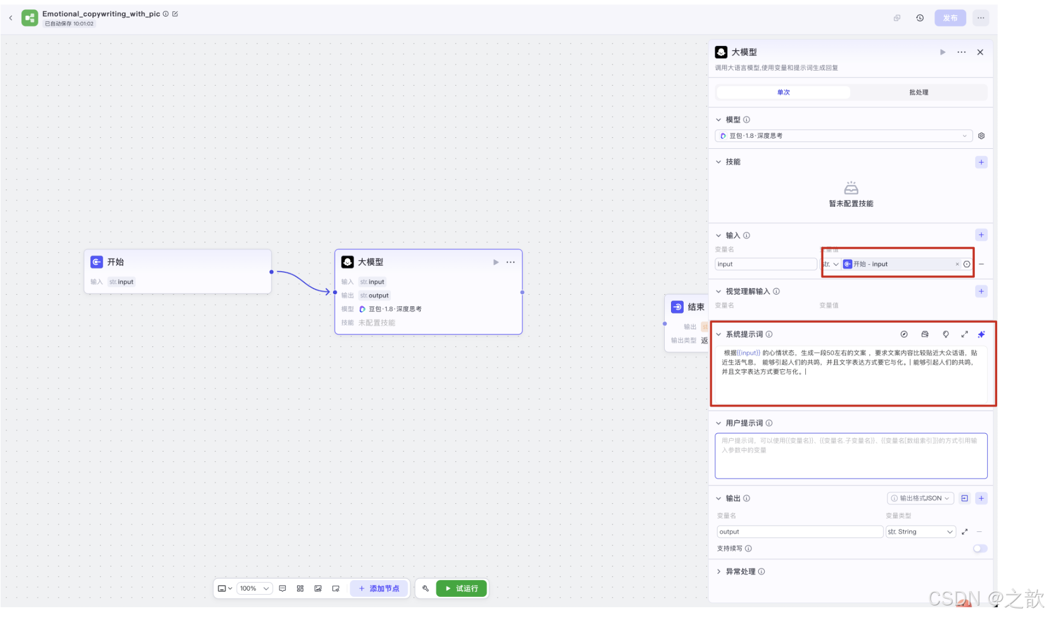The height and width of the screenshot is (617, 1047).
Task: Clear the 开始 - input reference with x
Action: coord(957,264)
